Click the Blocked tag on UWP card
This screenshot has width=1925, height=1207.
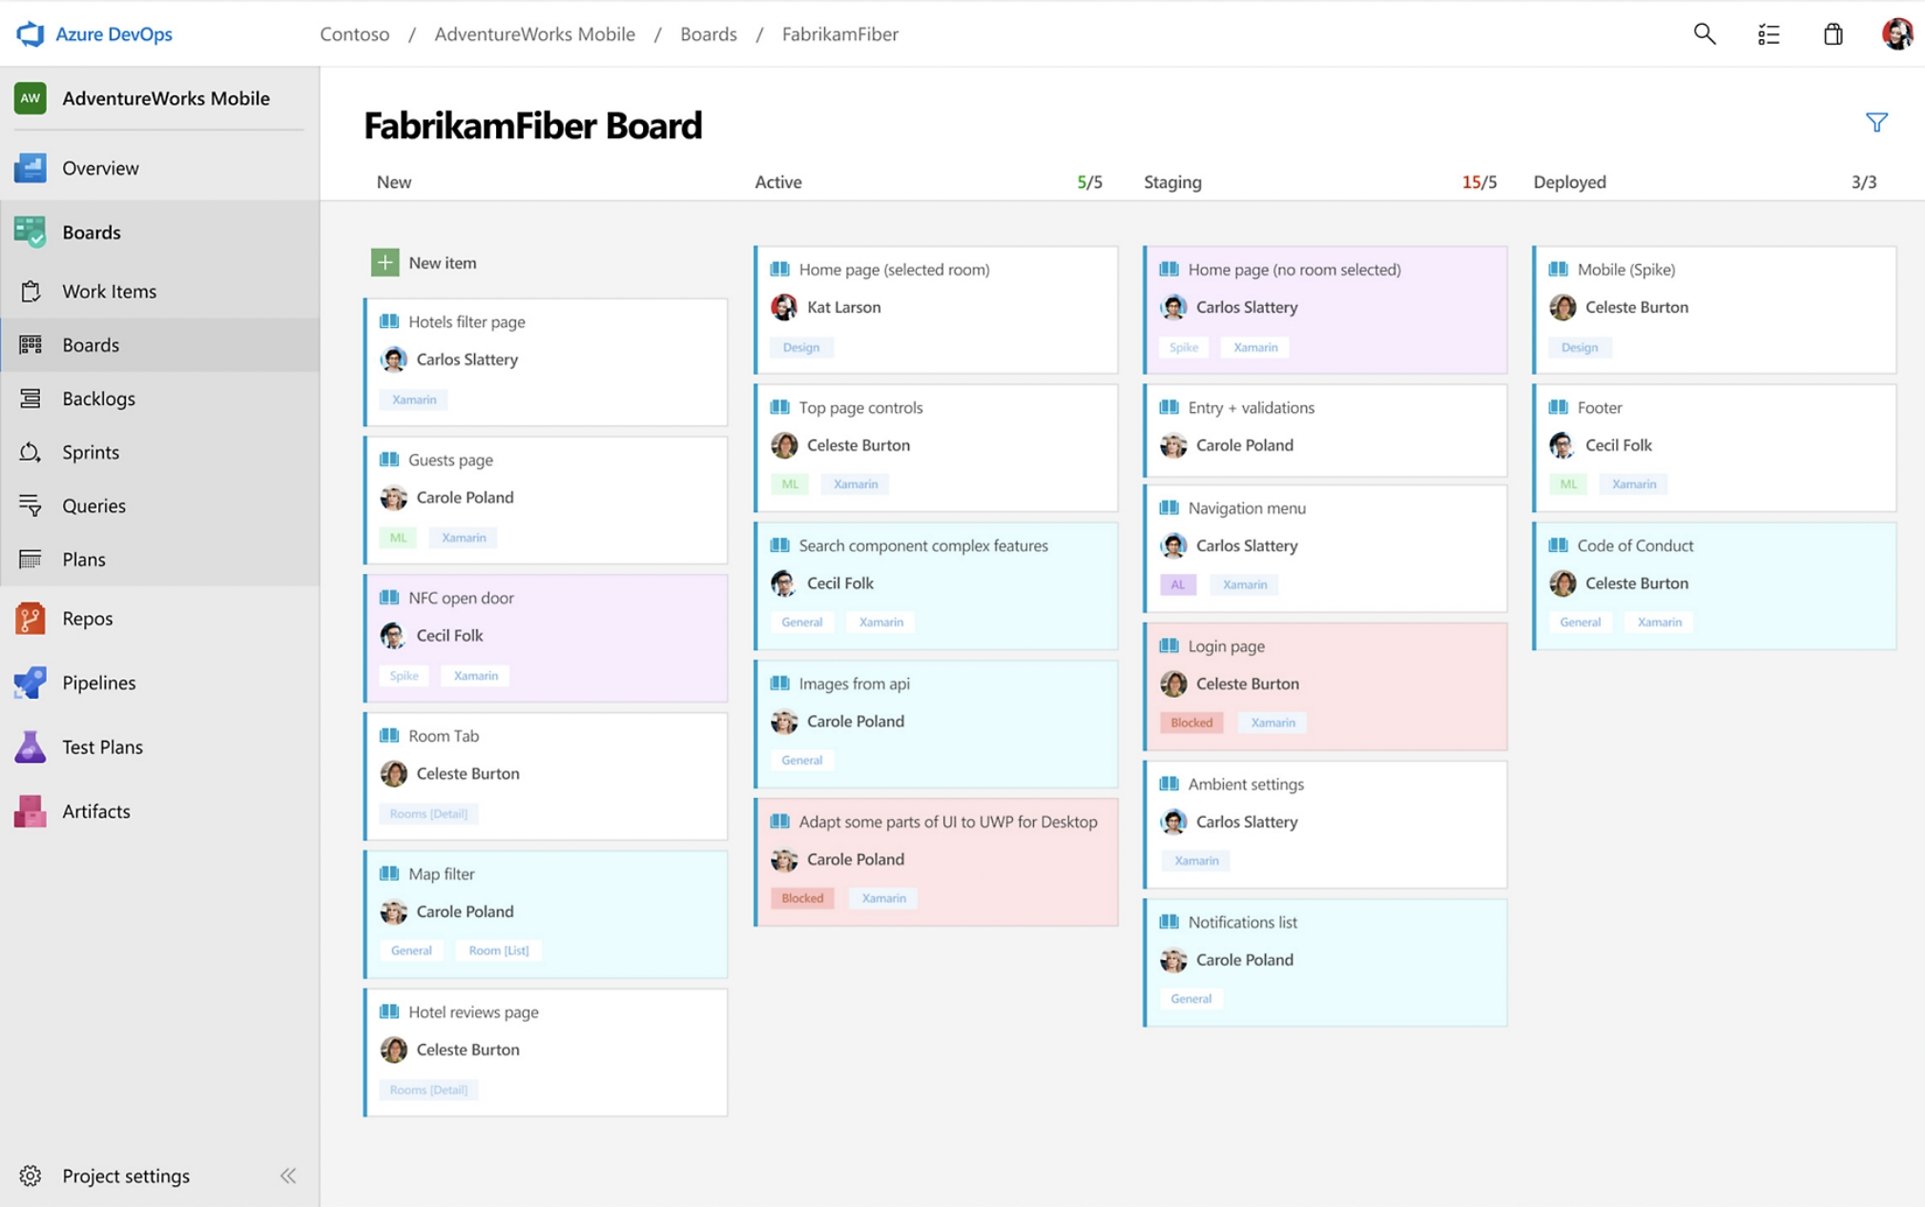click(x=802, y=898)
